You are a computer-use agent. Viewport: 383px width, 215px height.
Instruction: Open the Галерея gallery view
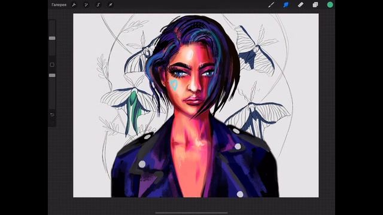point(59,5)
